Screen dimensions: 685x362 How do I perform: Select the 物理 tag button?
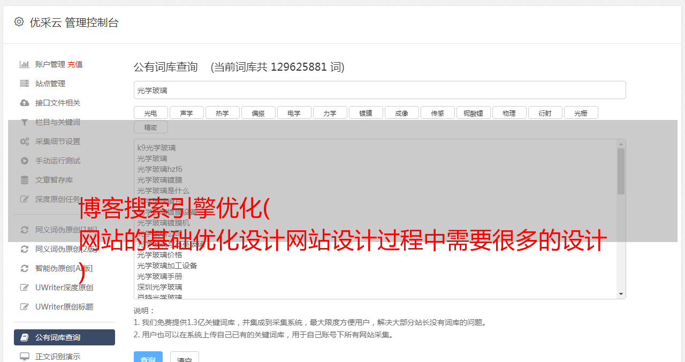point(509,112)
